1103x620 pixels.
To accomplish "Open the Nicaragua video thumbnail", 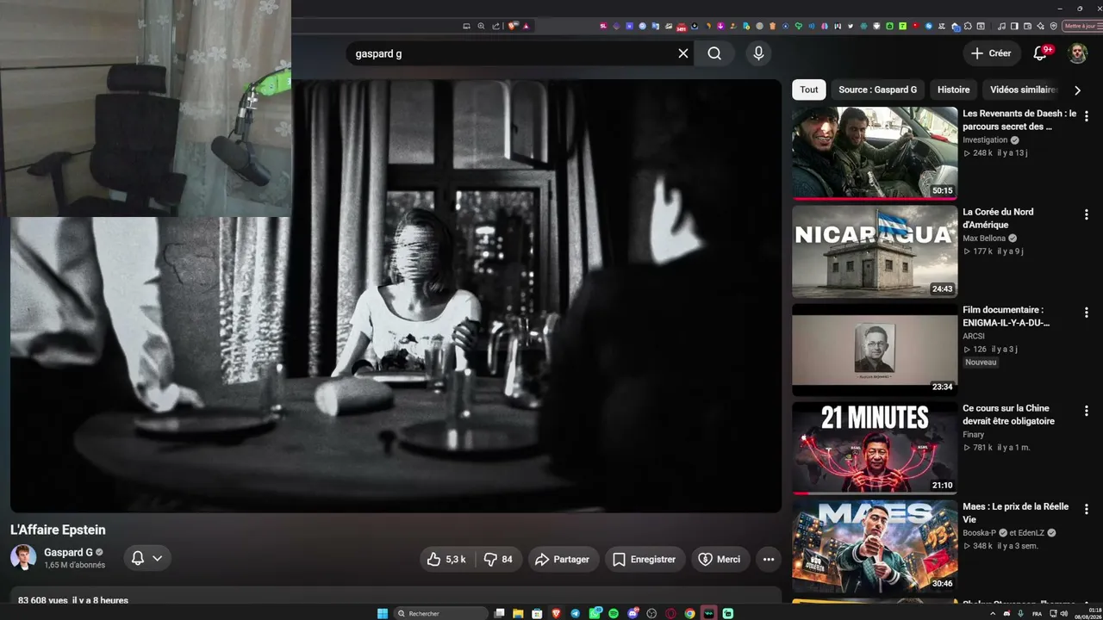I will pyautogui.click(x=875, y=251).
